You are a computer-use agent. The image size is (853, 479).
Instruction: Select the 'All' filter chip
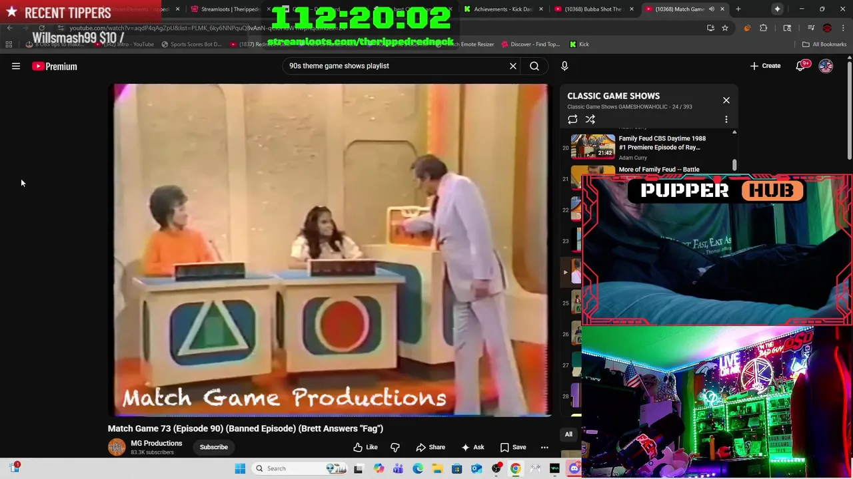click(x=568, y=434)
